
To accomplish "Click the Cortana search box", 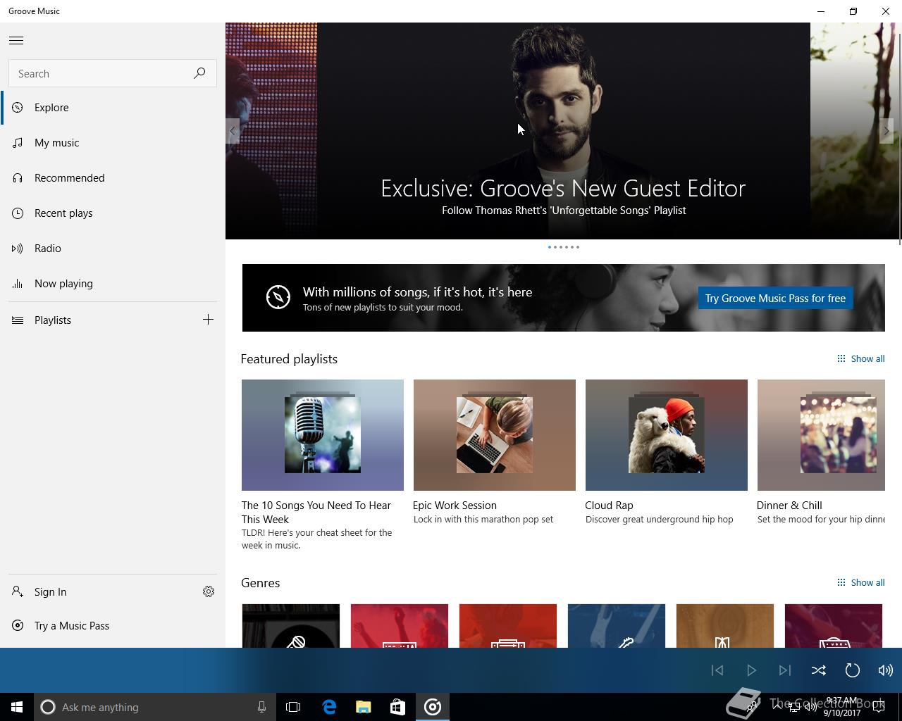I will point(154,707).
